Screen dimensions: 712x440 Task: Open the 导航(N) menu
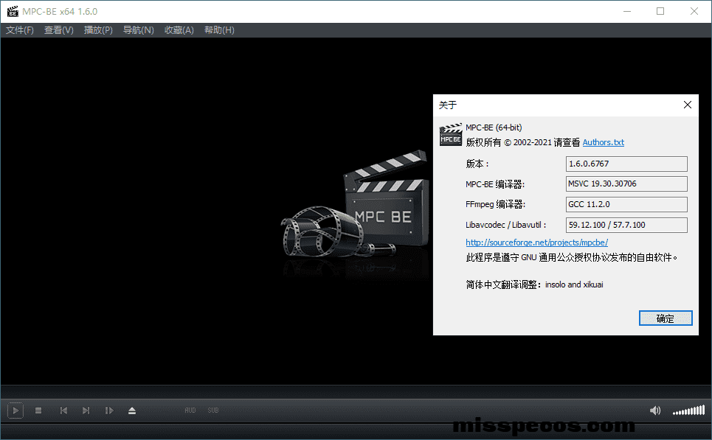pyautogui.click(x=139, y=30)
